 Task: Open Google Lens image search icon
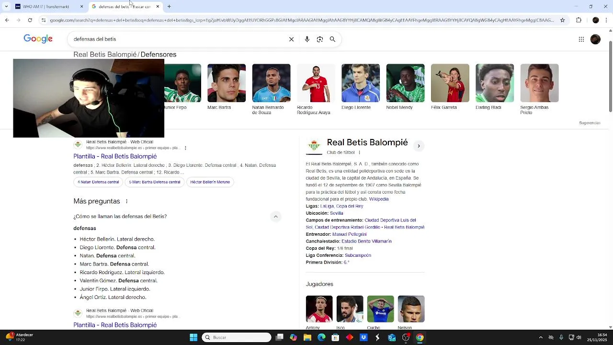pos(320,39)
